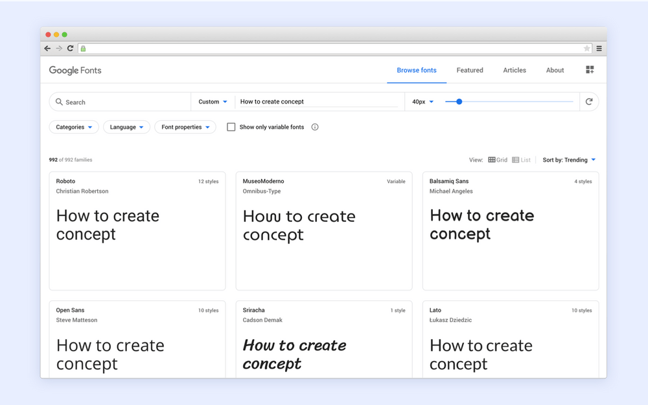Open the Sort by Trending dropdown
The width and height of the screenshot is (648, 405).
pyautogui.click(x=569, y=160)
